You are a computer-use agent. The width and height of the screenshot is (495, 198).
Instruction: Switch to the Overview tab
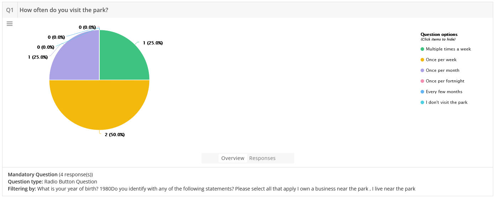click(233, 158)
